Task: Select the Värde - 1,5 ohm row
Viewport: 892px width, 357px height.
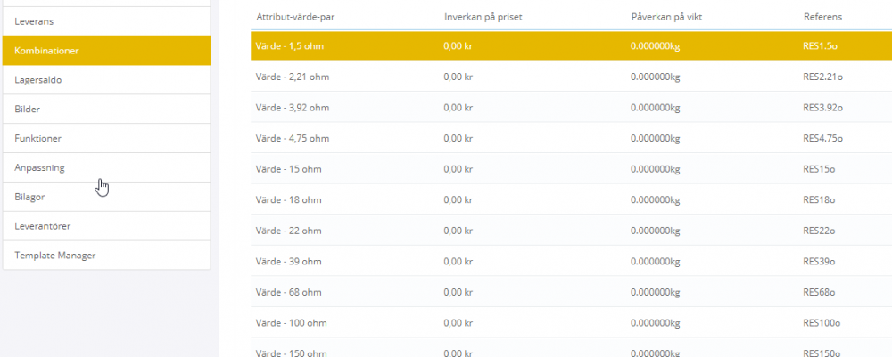Action: (x=293, y=46)
